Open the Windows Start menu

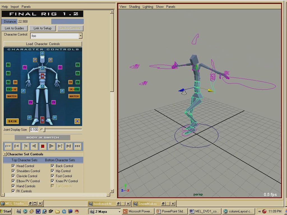pyautogui.click(x=6, y=212)
